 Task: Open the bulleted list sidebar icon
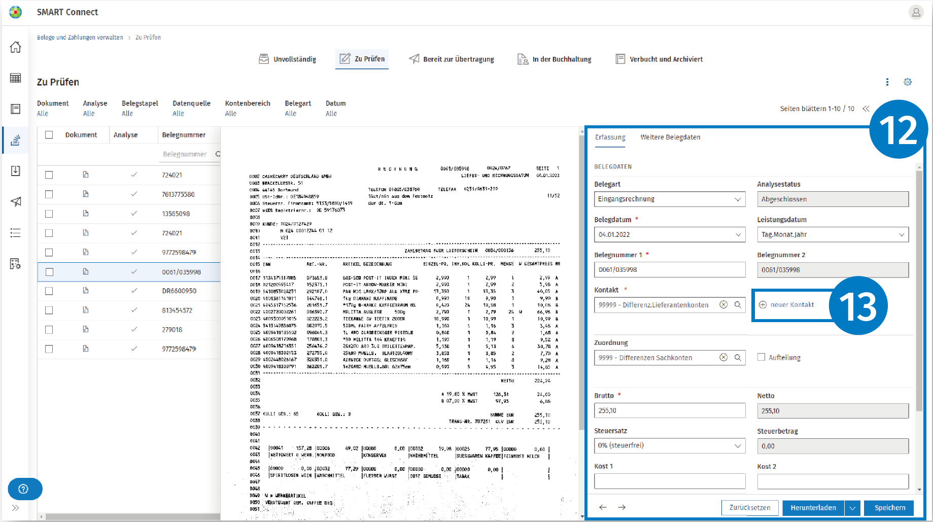pyautogui.click(x=16, y=233)
